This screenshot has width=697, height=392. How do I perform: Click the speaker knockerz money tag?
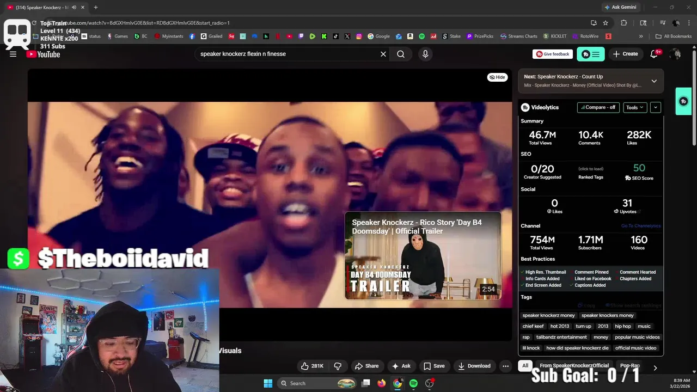(548, 315)
